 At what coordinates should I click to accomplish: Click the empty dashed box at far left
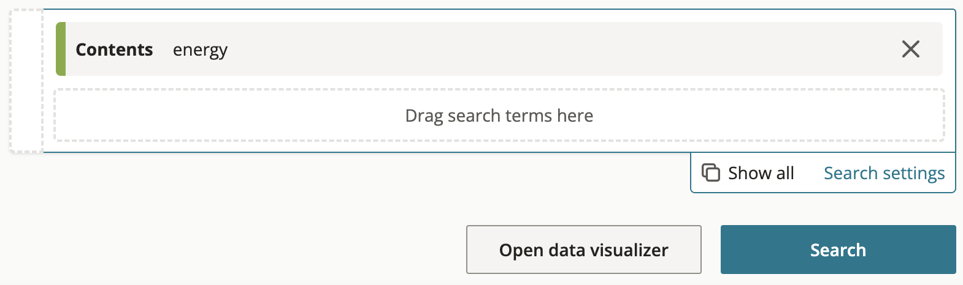[26, 81]
